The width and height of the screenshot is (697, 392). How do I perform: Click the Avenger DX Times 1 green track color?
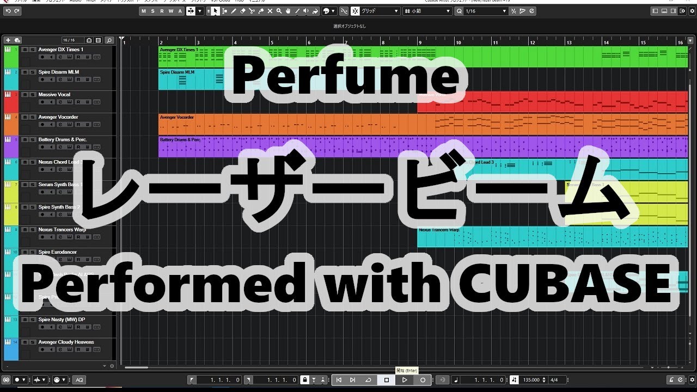pos(11,57)
